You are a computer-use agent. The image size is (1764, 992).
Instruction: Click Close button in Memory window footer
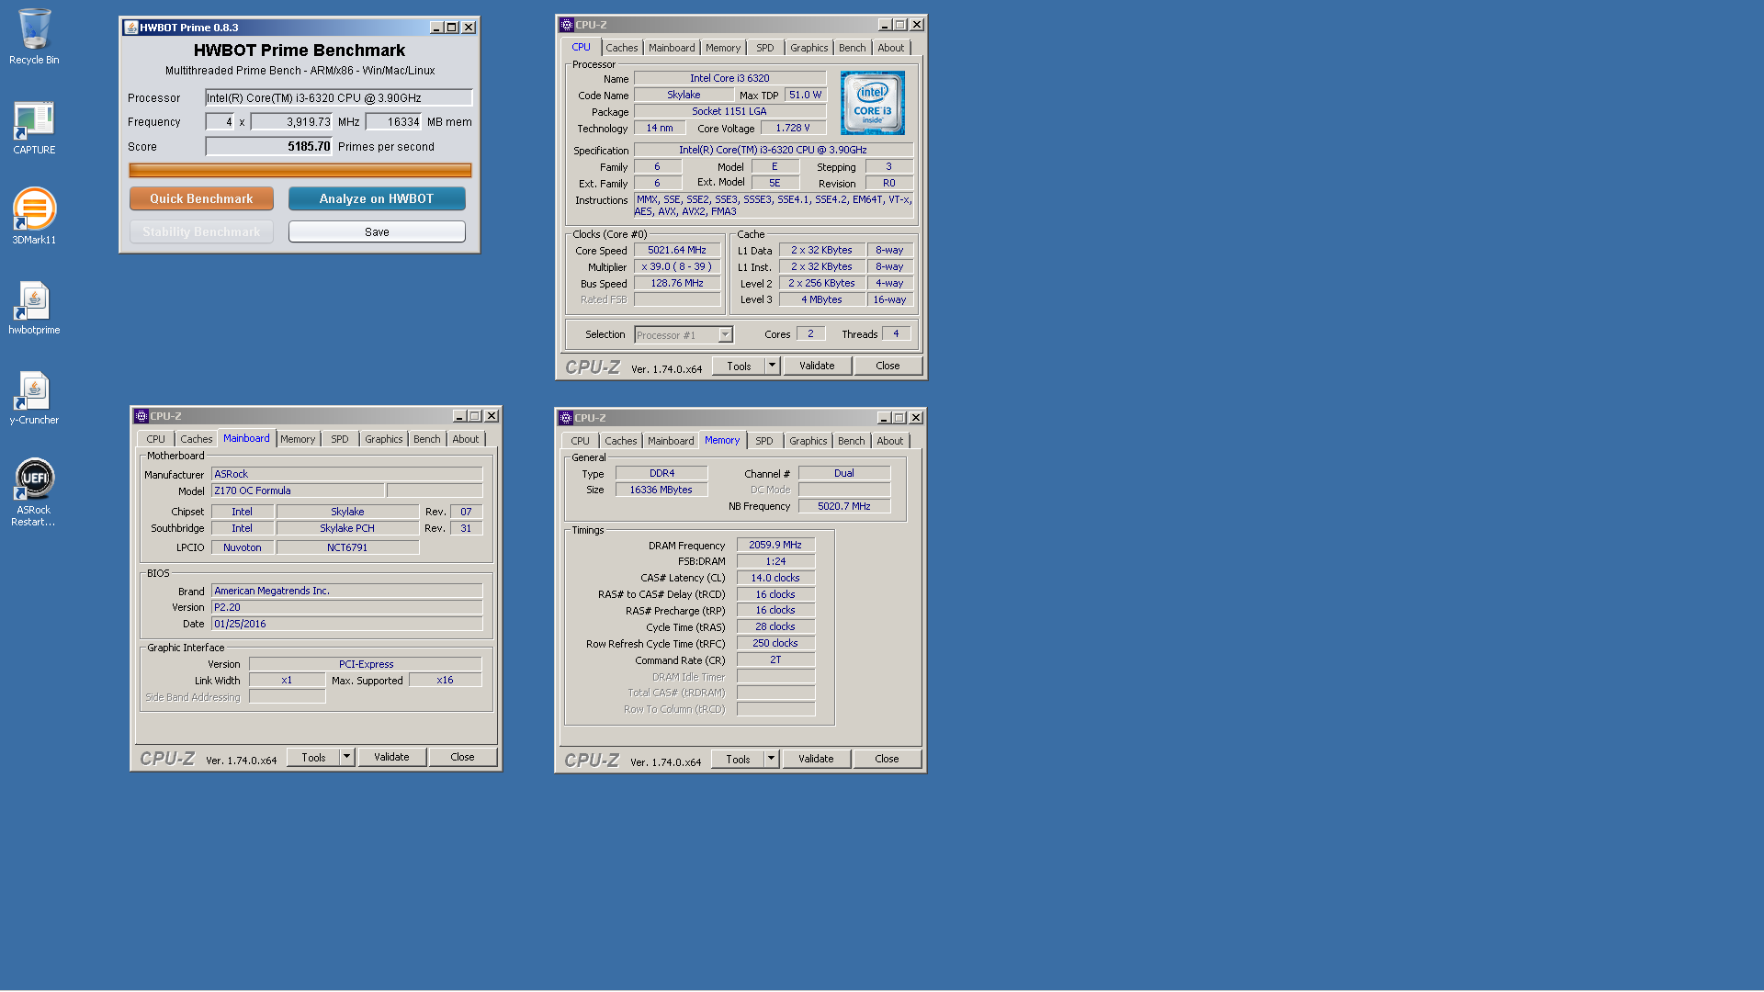[x=887, y=759]
